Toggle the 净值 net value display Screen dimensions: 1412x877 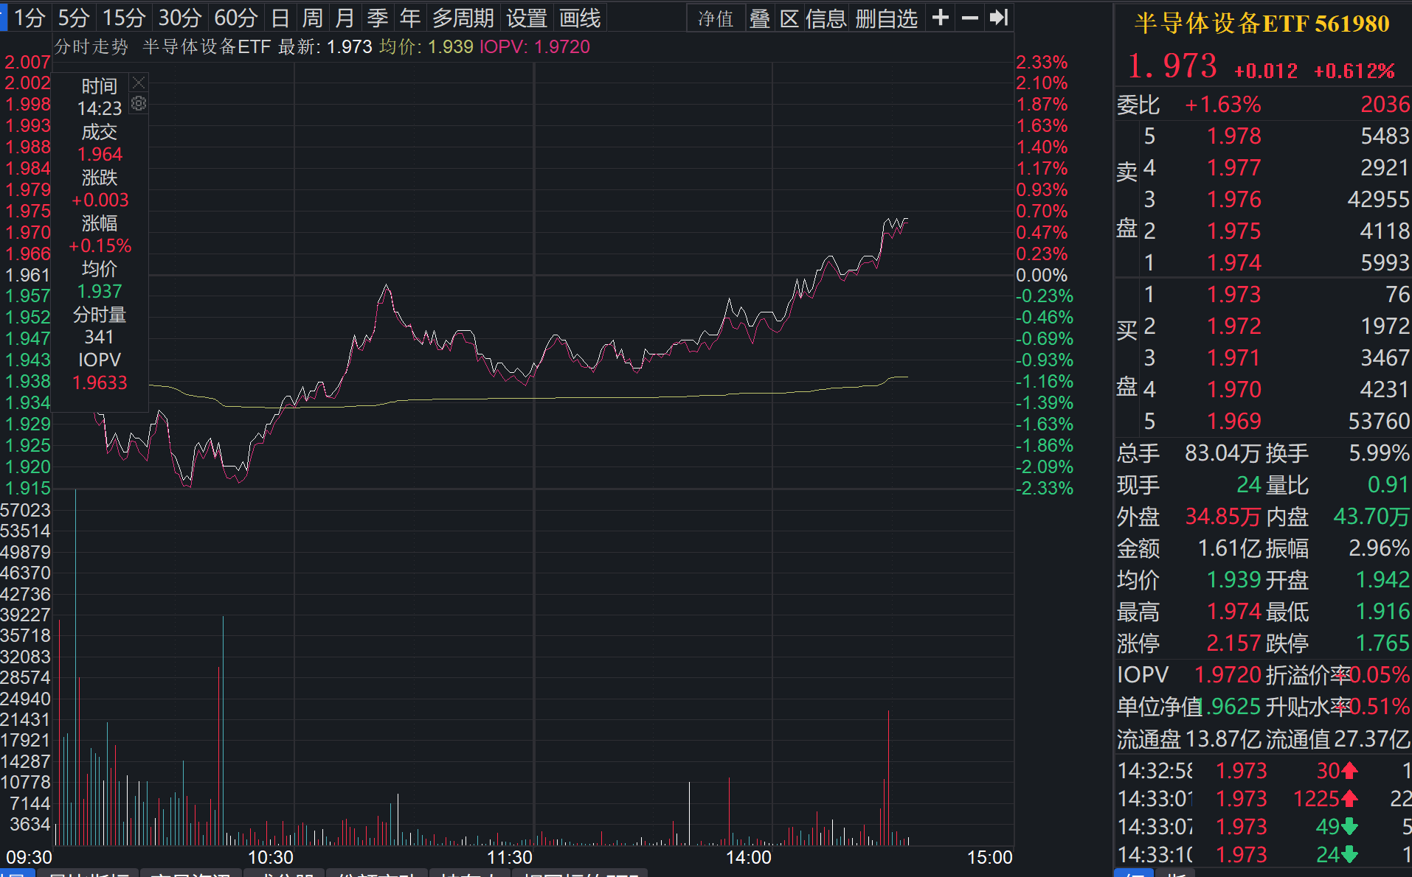(714, 18)
